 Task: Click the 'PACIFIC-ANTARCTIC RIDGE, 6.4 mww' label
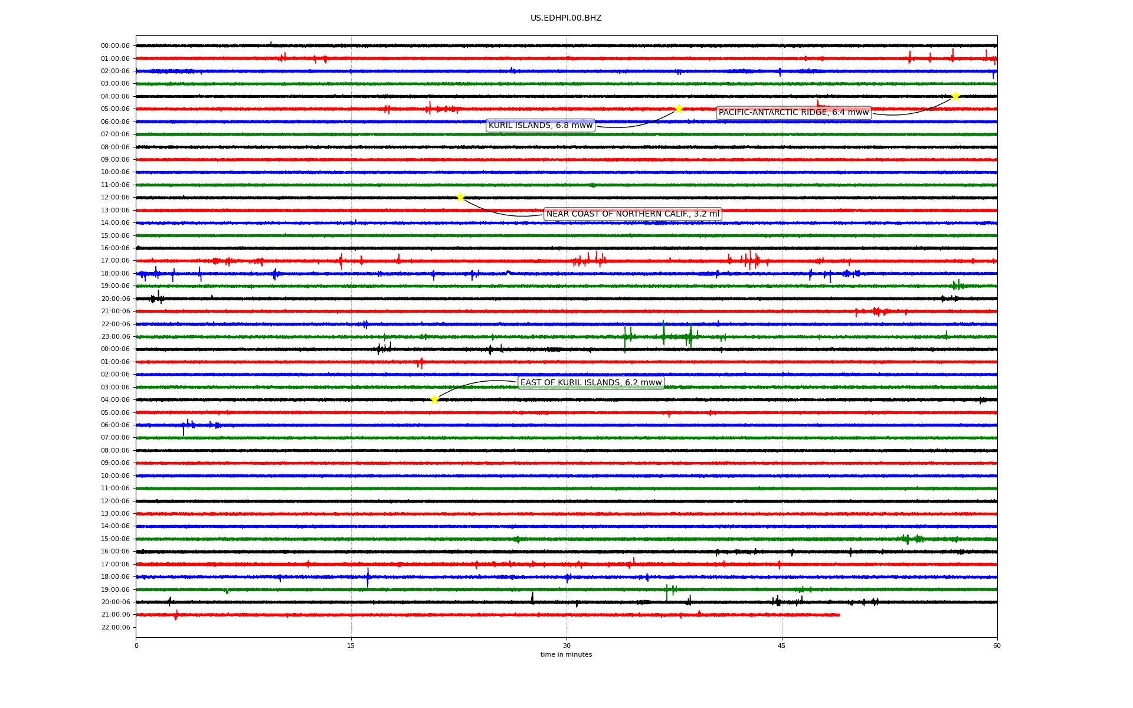794,113
